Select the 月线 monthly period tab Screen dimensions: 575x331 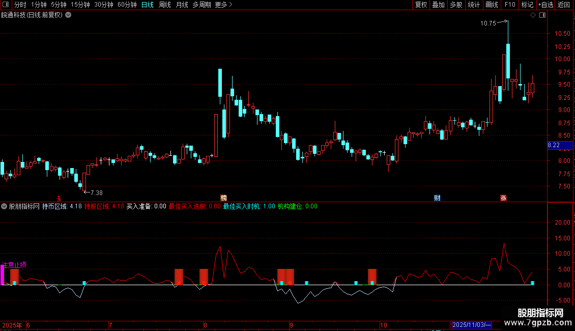(x=182, y=5)
